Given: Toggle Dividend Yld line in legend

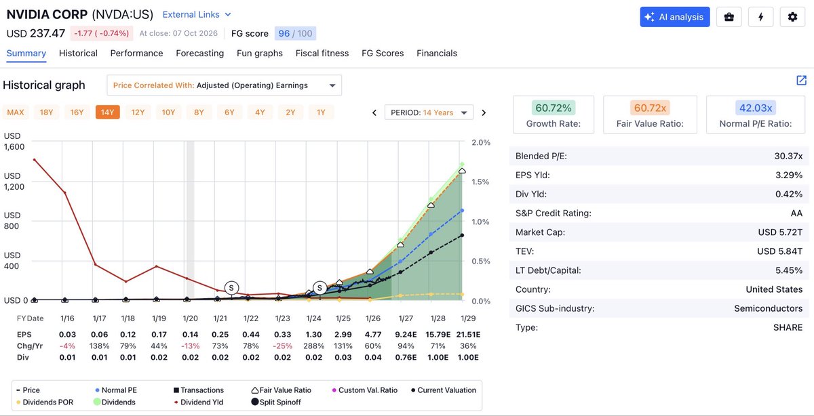Looking at the screenshot, I should click(199, 402).
